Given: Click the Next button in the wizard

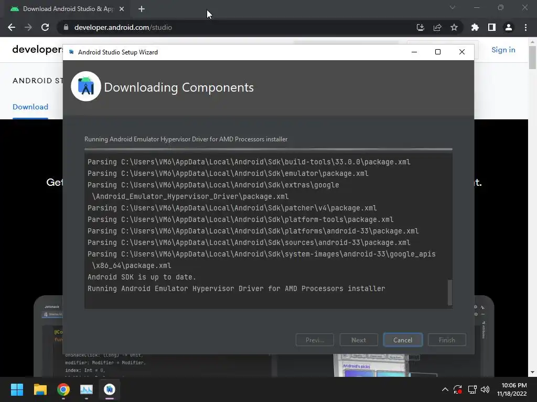Looking at the screenshot, I should pyautogui.click(x=359, y=340).
